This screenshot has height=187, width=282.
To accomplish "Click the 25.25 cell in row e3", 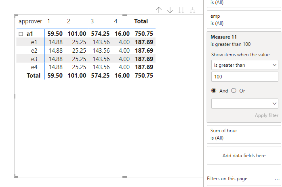I will (x=79, y=59).
